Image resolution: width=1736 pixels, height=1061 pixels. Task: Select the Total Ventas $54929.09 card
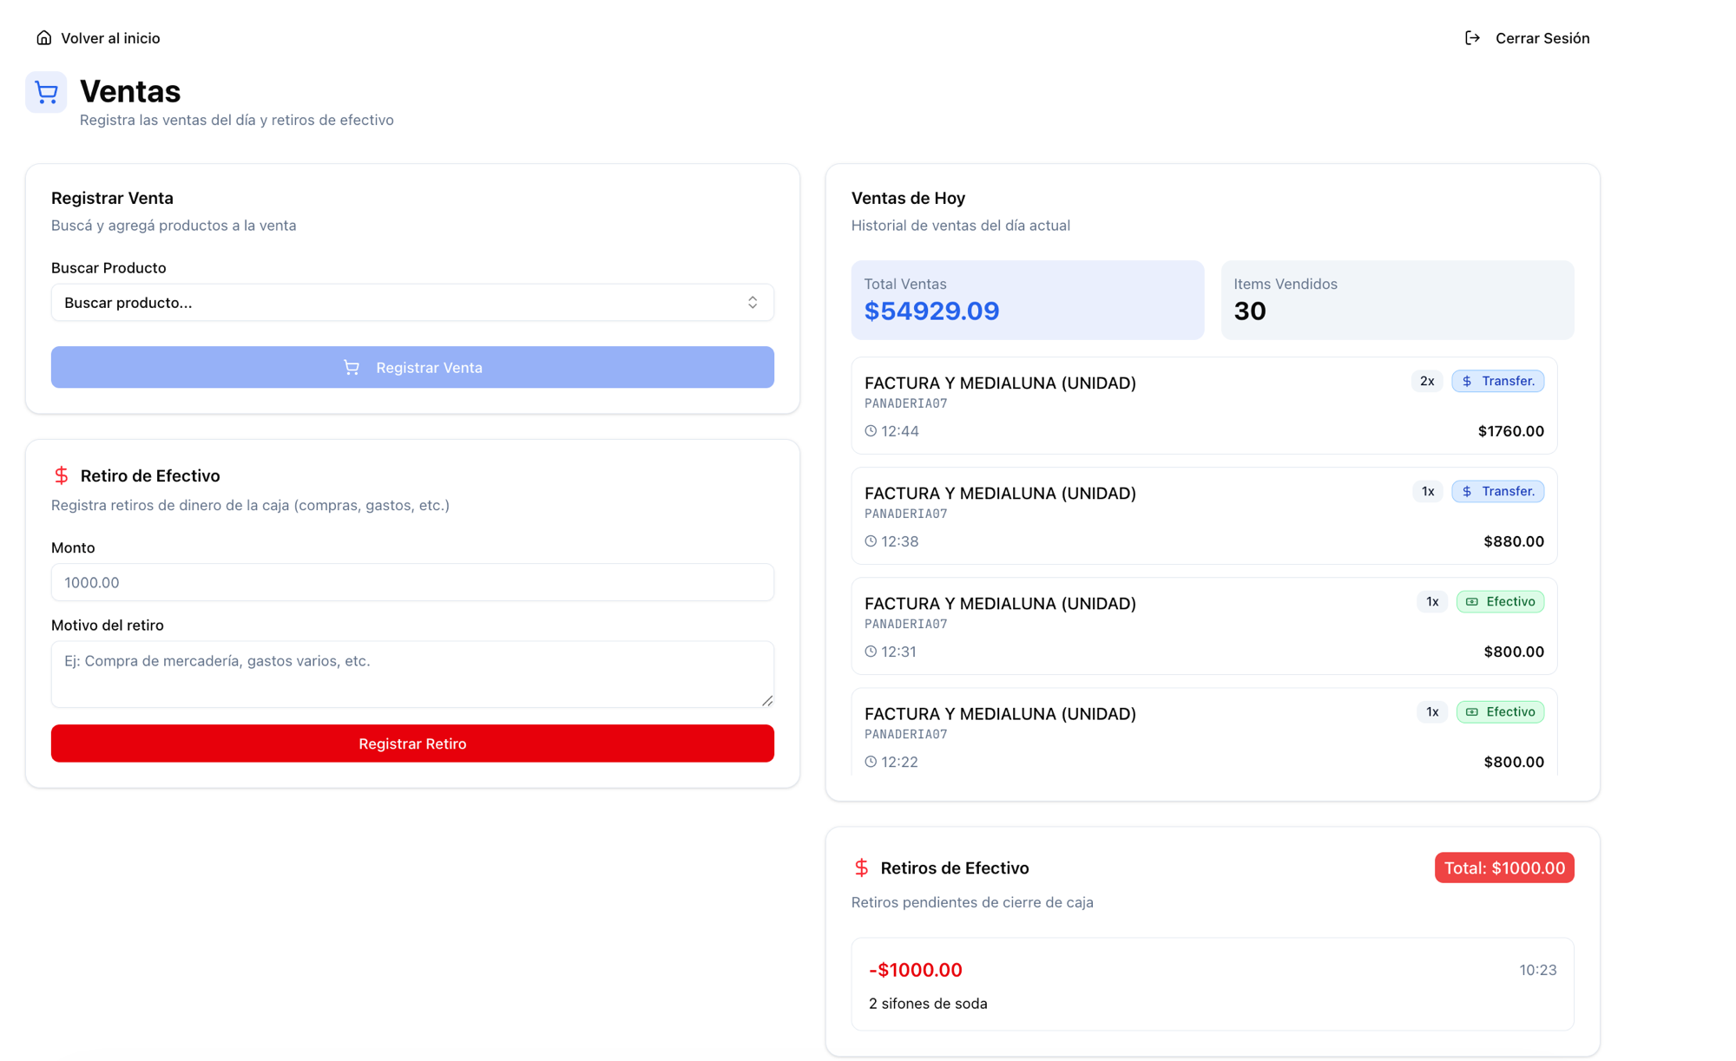[1028, 300]
